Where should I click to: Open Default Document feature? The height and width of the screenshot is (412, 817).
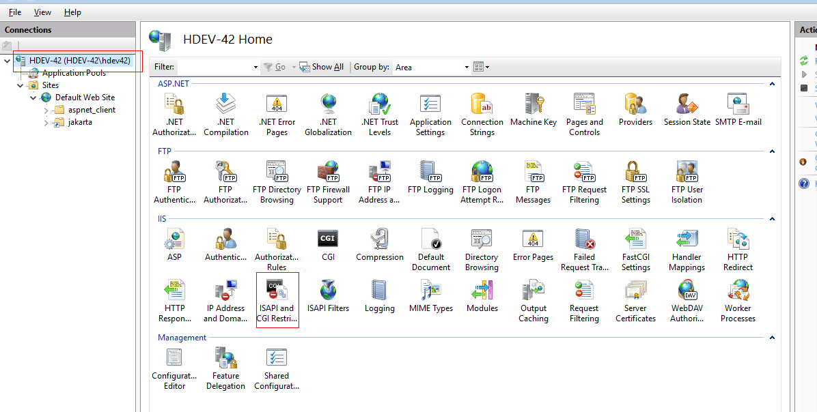click(430, 250)
